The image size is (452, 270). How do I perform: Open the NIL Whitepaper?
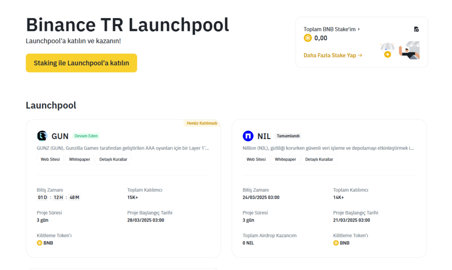click(285, 159)
